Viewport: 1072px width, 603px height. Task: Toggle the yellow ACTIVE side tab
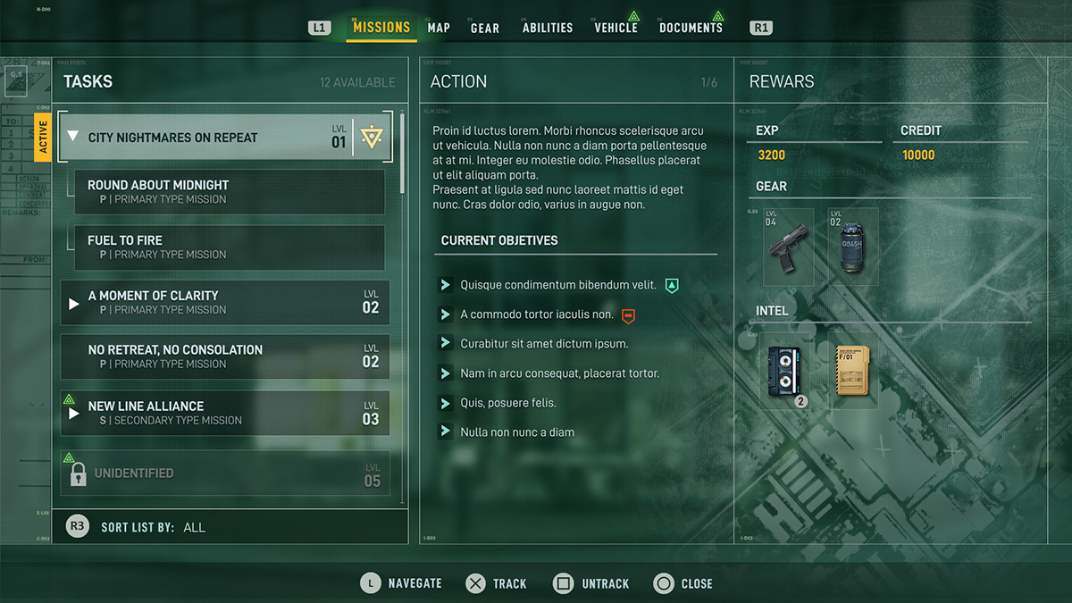[x=42, y=138]
